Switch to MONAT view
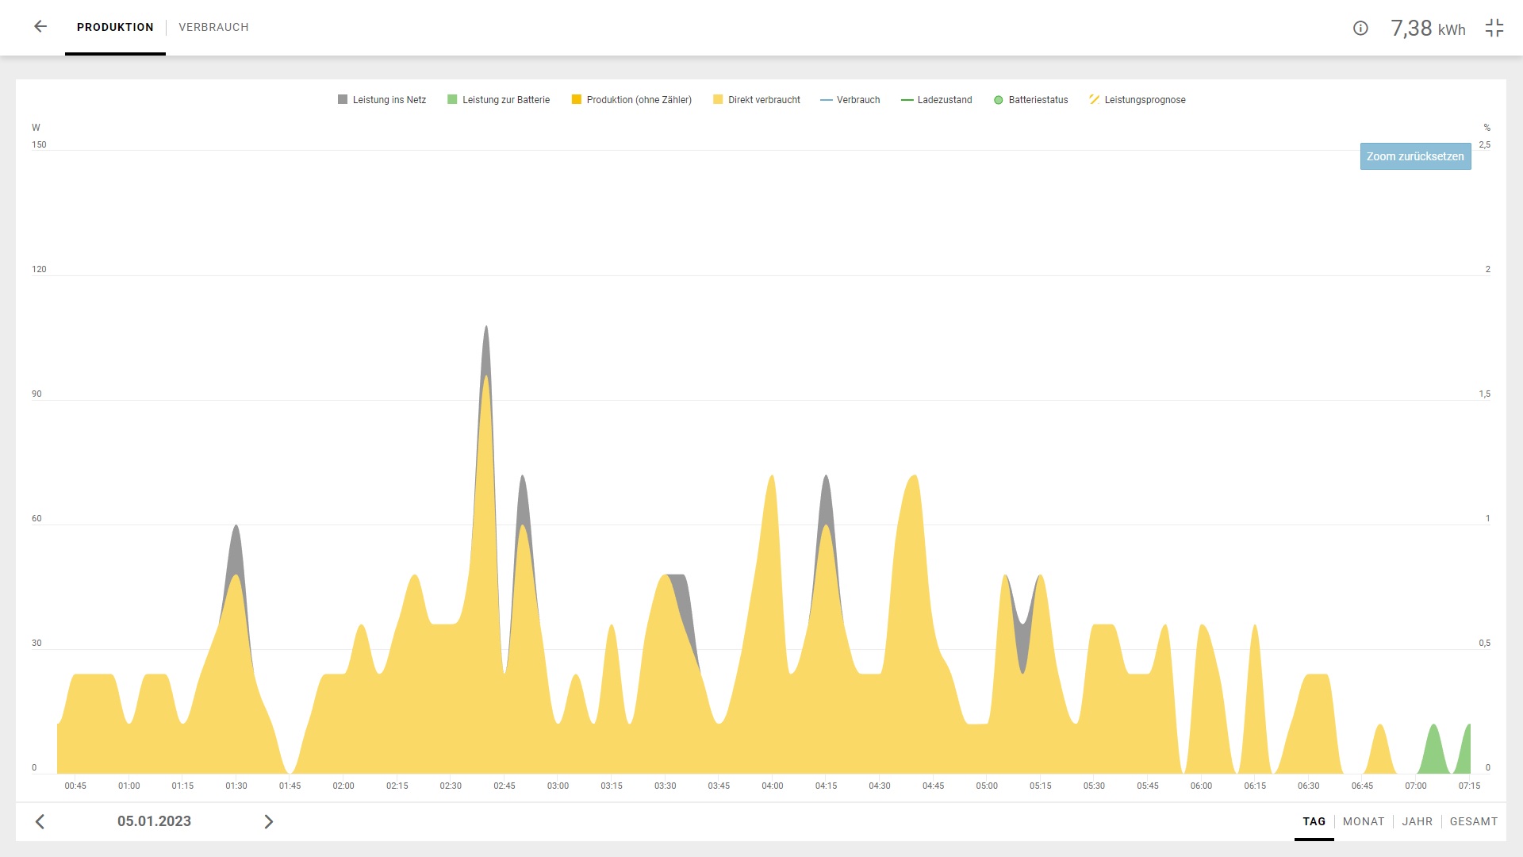The height and width of the screenshot is (857, 1523). [x=1363, y=821]
